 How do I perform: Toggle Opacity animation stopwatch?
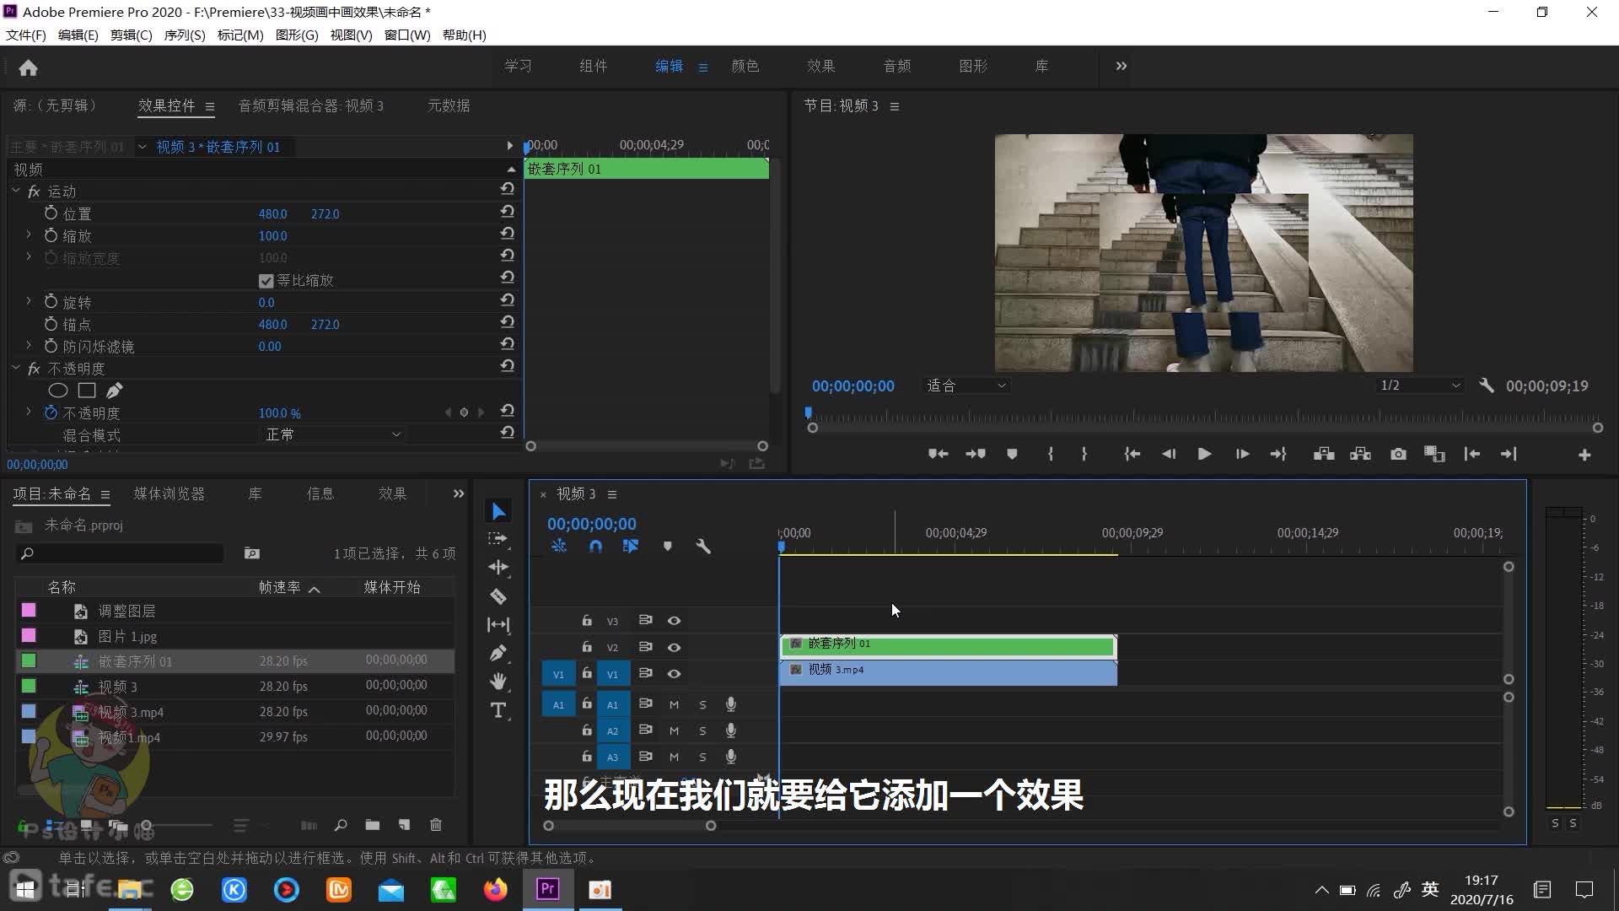click(51, 412)
